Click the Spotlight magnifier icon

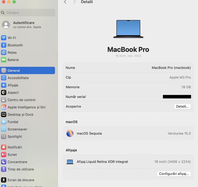point(4,136)
